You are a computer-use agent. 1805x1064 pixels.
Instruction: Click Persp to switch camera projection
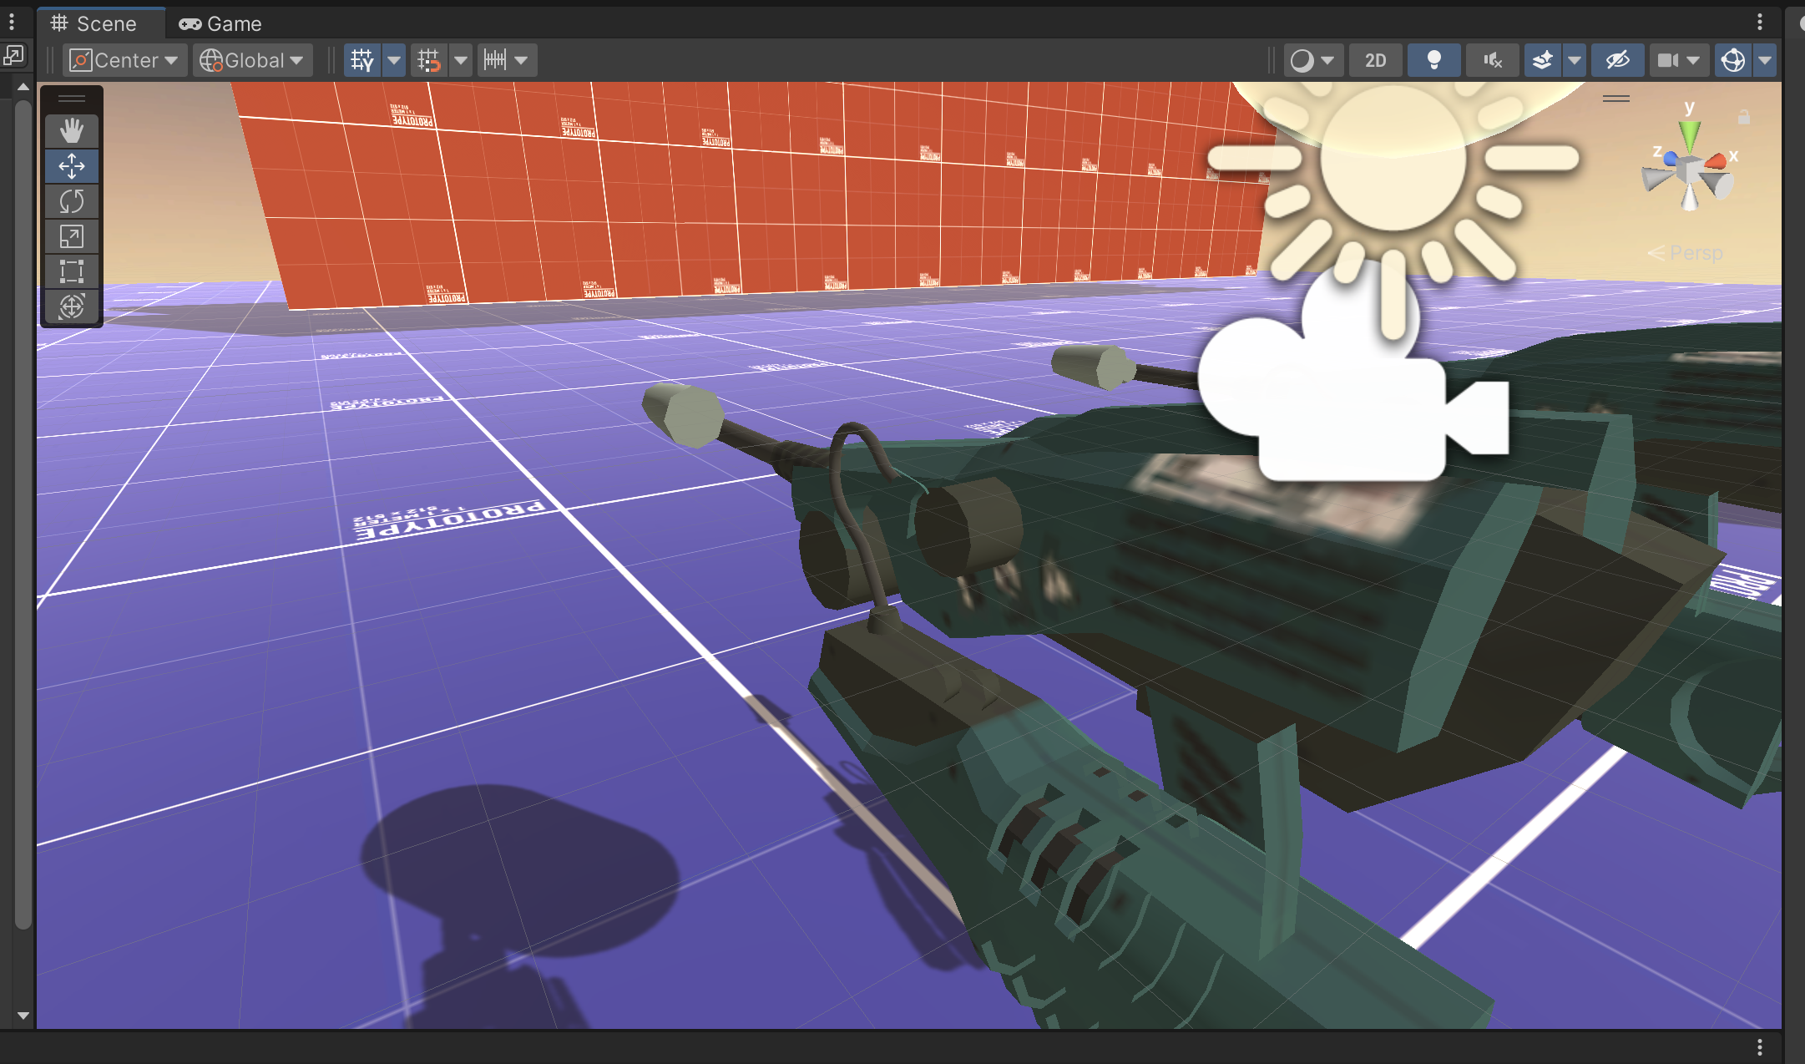[1695, 252]
